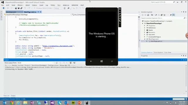The width and height of the screenshot is (188, 105).
Task: Open the DEBUG menu
Action: [34, 5]
